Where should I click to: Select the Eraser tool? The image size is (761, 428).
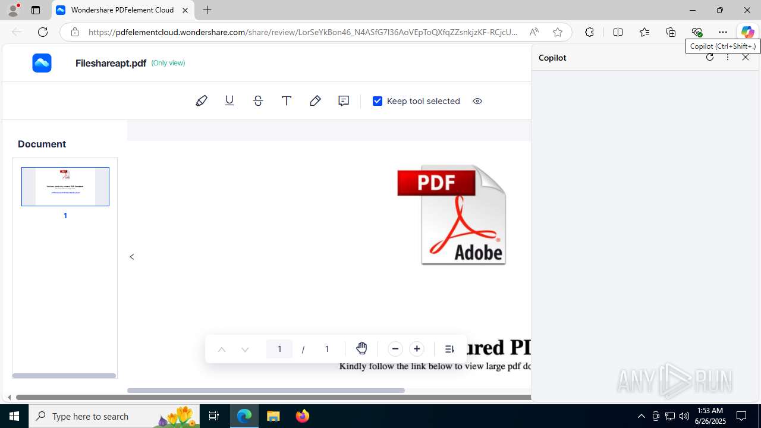click(x=315, y=101)
